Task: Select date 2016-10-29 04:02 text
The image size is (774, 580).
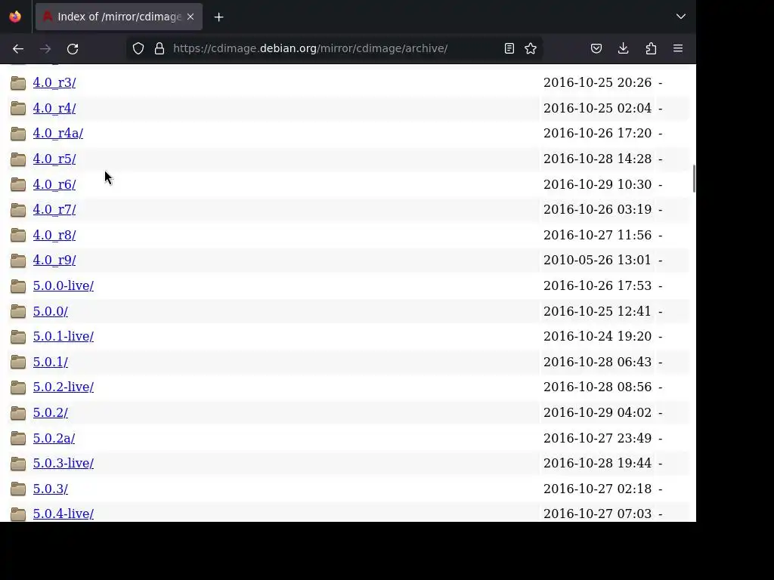Action: (x=597, y=412)
